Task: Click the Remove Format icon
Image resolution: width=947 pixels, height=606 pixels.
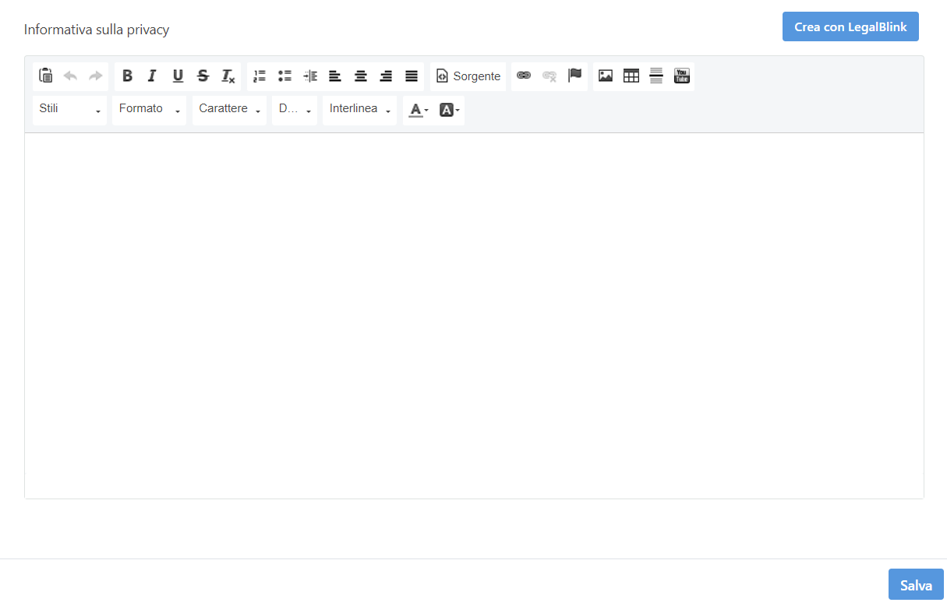Action: pos(228,76)
